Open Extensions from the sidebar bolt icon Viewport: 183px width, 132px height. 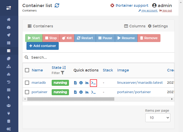[9, 98]
